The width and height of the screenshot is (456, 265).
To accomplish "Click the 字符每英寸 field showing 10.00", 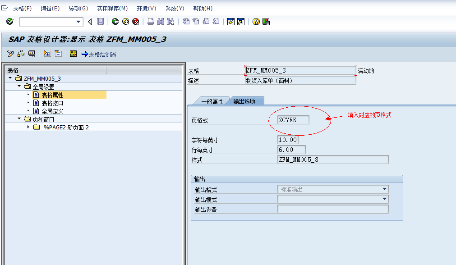I will (288, 140).
